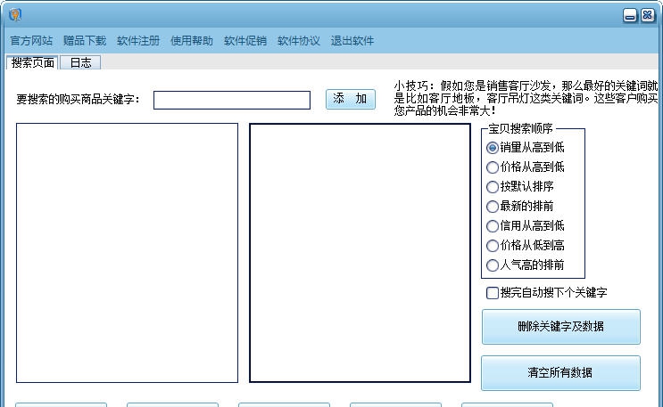Open the 软件协议 menu
This screenshot has width=663, height=407.
pos(299,41)
